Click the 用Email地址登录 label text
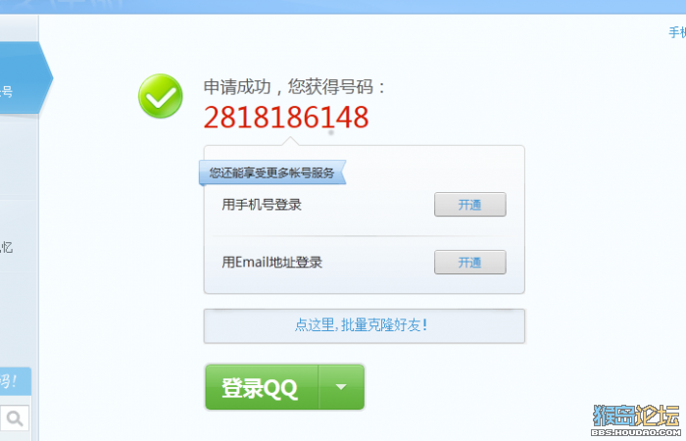 click(271, 262)
